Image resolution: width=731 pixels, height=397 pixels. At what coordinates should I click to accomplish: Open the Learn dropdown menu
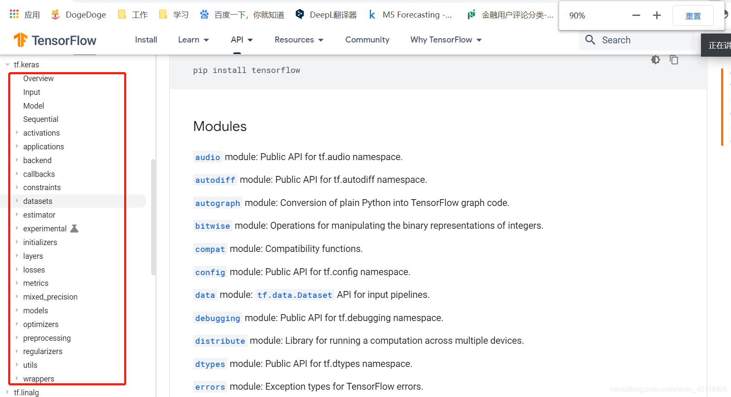click(x=193, y=40)
